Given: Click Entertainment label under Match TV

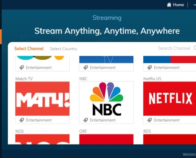Looking at the screenshot, I should click(39, 120).
